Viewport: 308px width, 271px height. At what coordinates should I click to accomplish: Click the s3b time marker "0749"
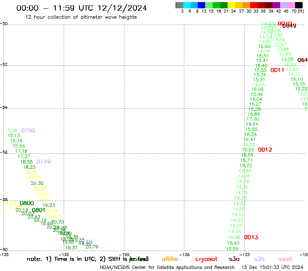tap(43, 162)
